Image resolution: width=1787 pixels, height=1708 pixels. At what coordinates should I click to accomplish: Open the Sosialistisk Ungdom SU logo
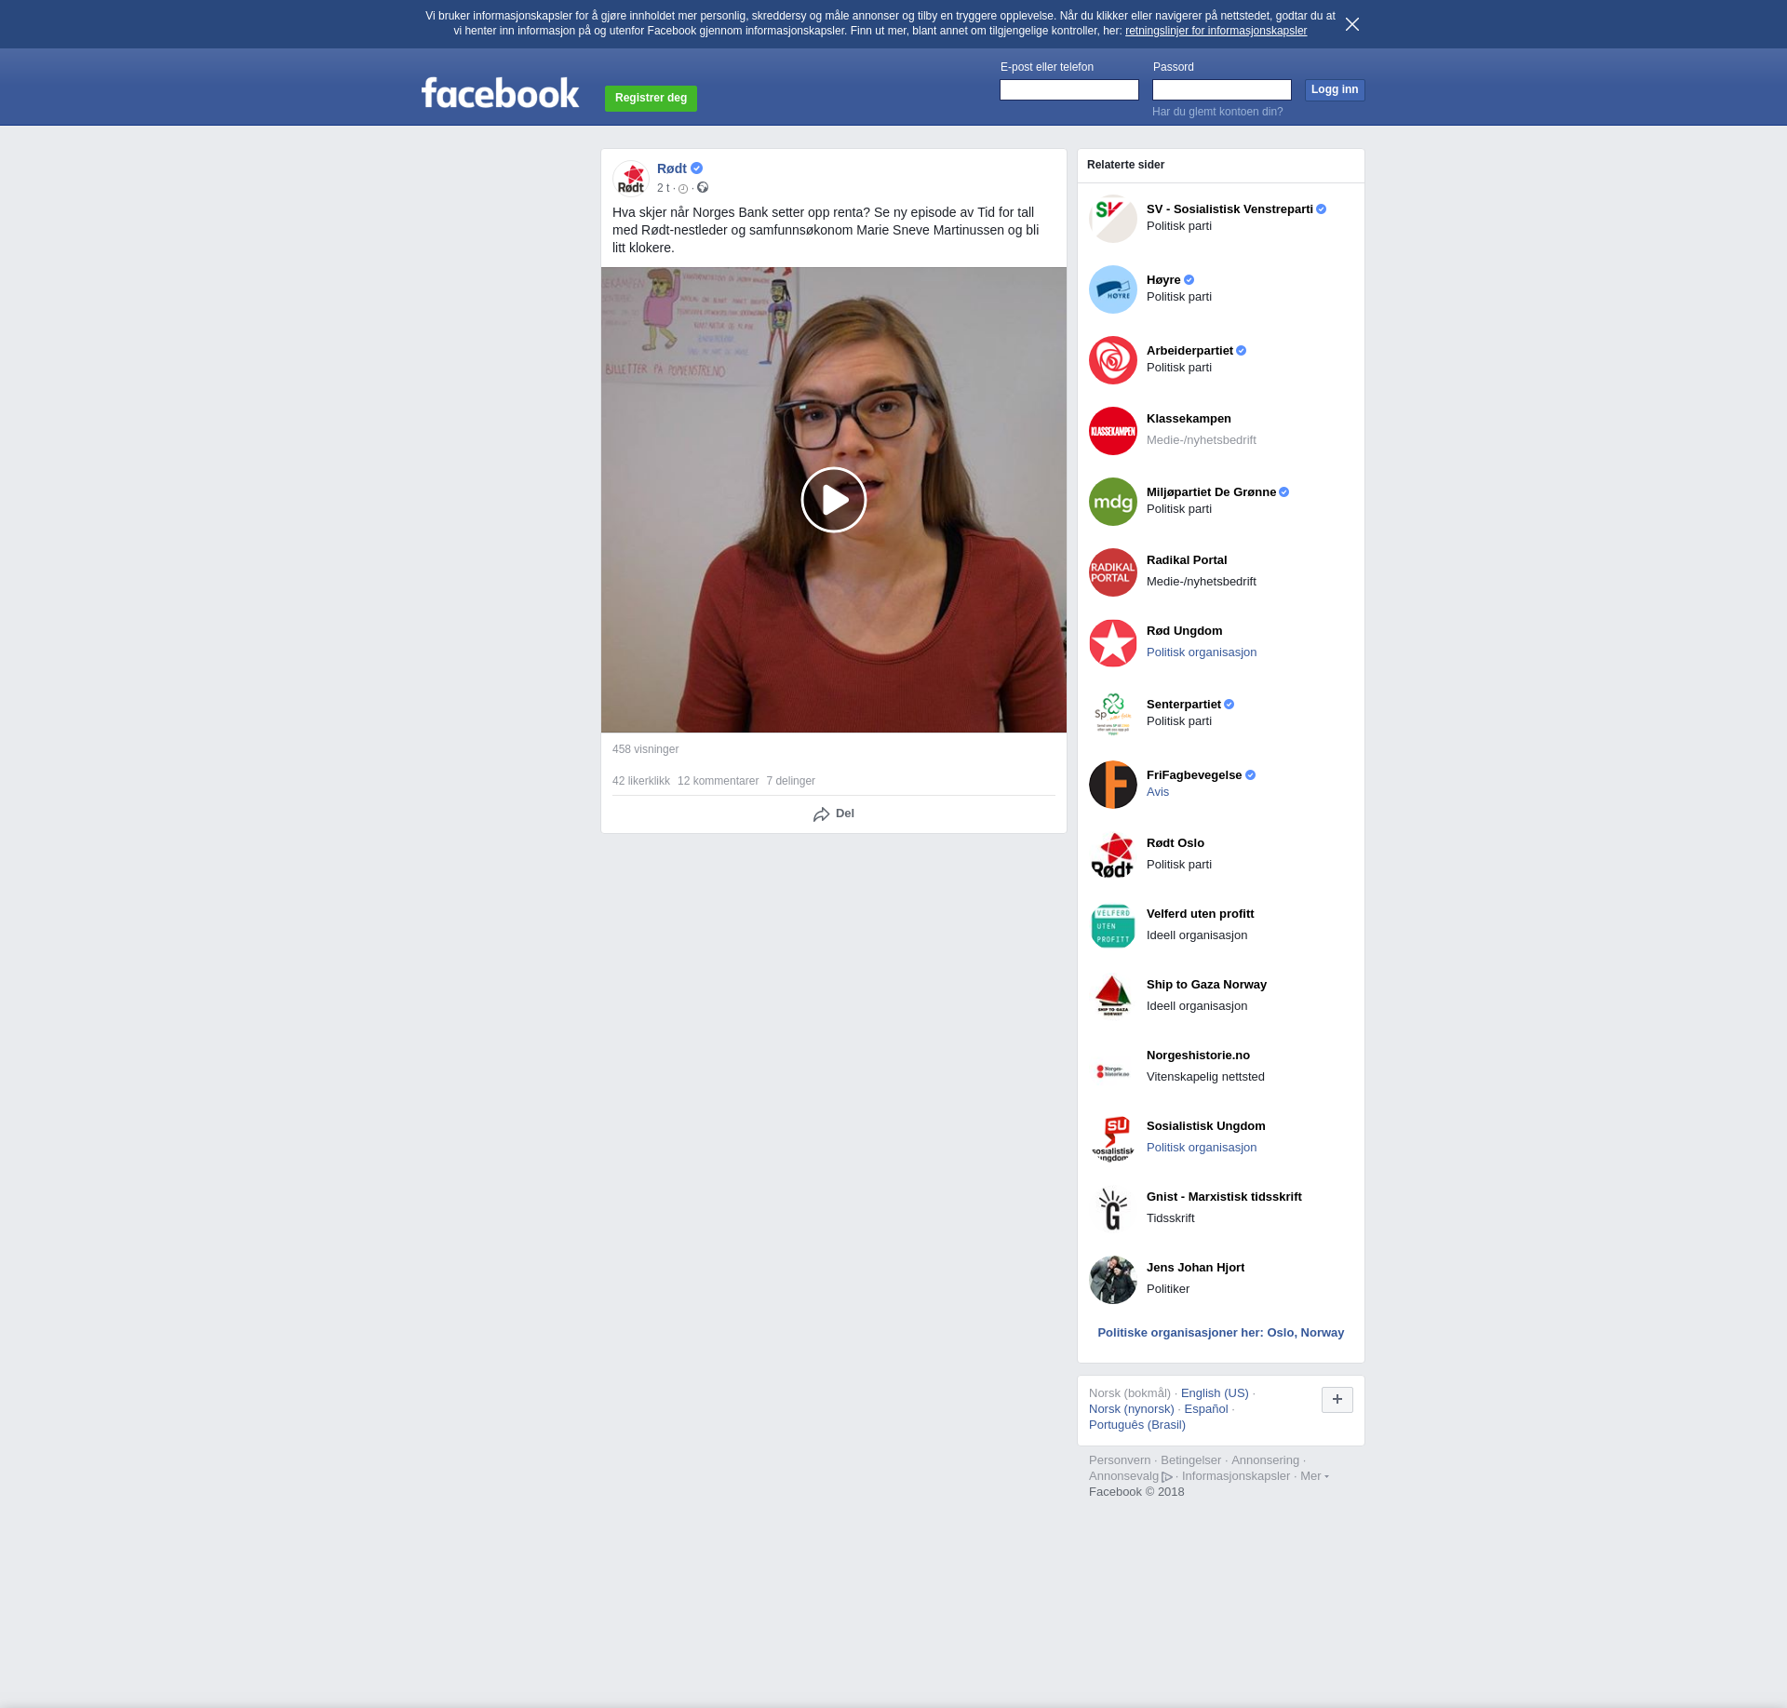pyautogui.click(x=1113, y=1138)
